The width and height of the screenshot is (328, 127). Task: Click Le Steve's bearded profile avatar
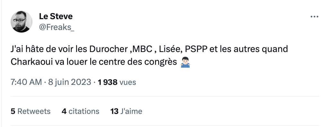[x=22, y=22]
